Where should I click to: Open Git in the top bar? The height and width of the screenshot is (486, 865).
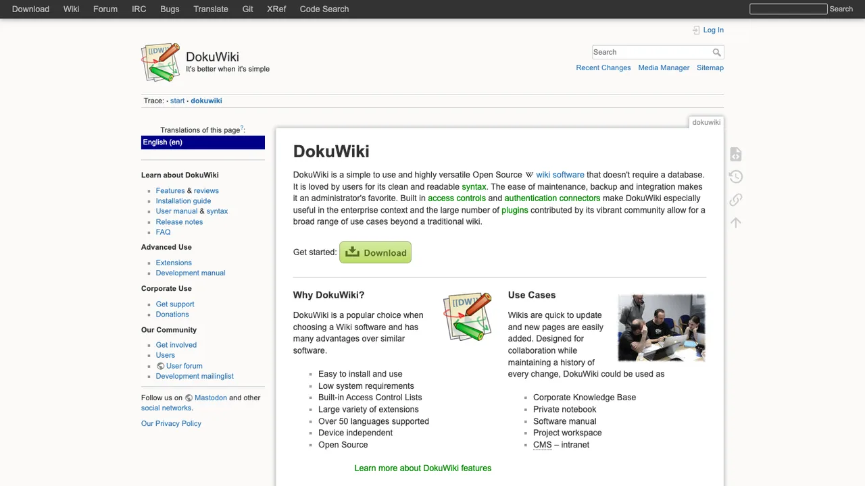point(247,9)
